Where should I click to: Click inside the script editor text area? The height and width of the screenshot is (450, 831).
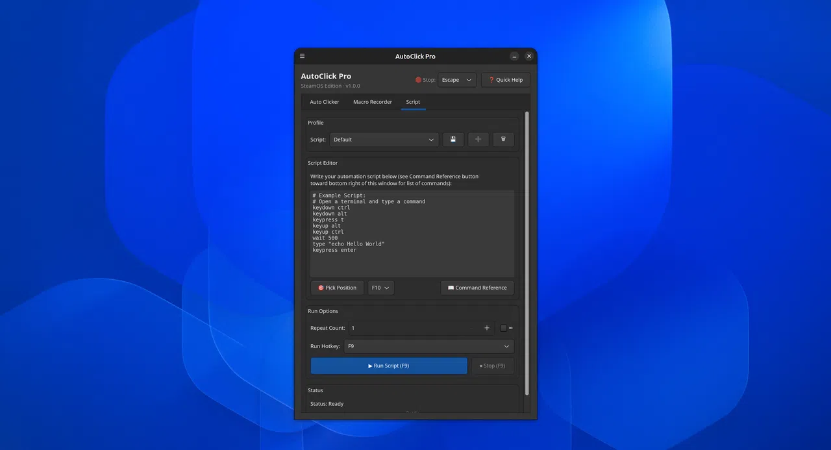412,234
